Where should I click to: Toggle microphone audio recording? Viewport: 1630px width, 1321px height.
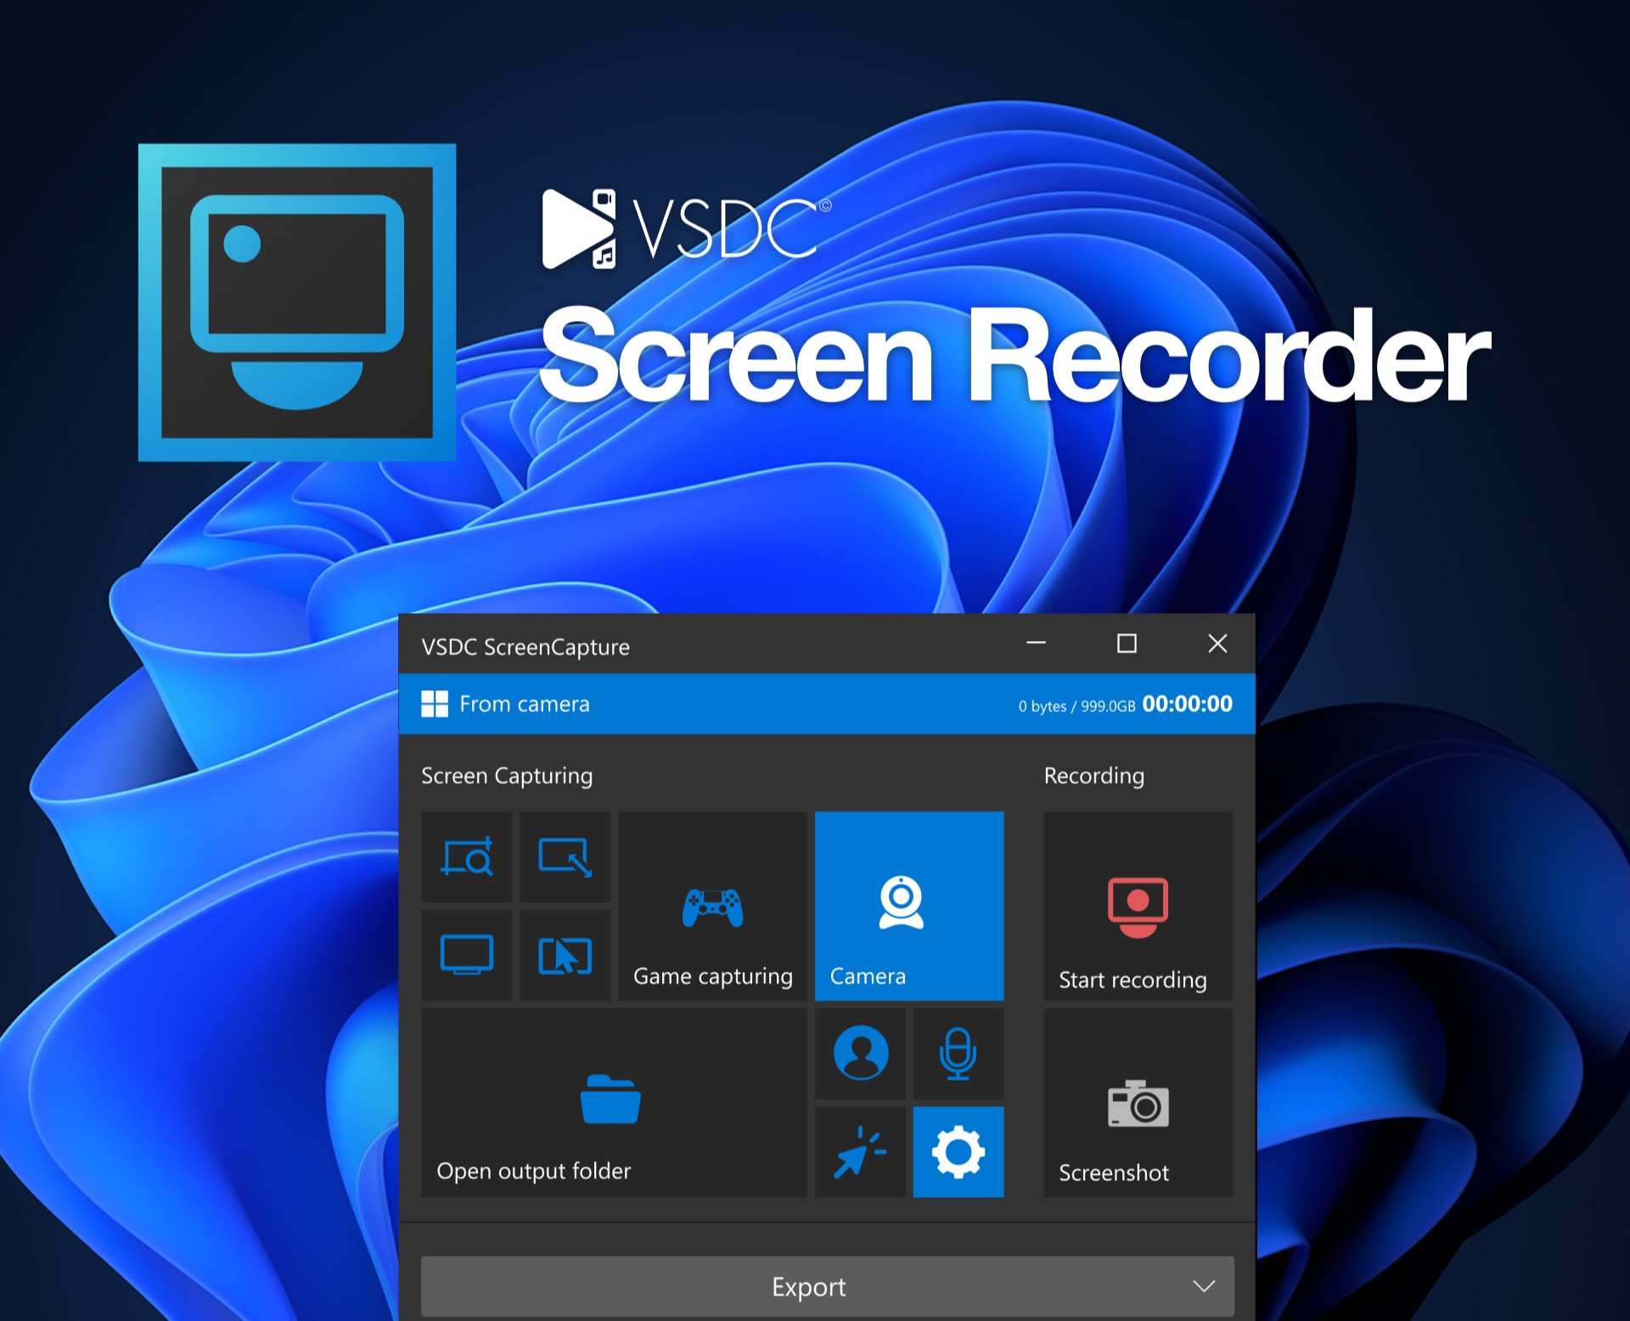pyautogui.click(x=958, y=1054)
